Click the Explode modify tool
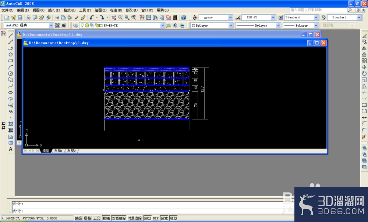Screen dimensions: 368x222 pos(364,137)
